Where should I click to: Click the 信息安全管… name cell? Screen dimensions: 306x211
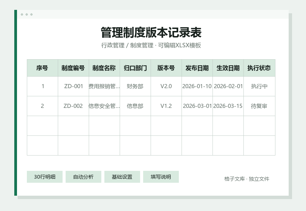click(x=104, y=106)
